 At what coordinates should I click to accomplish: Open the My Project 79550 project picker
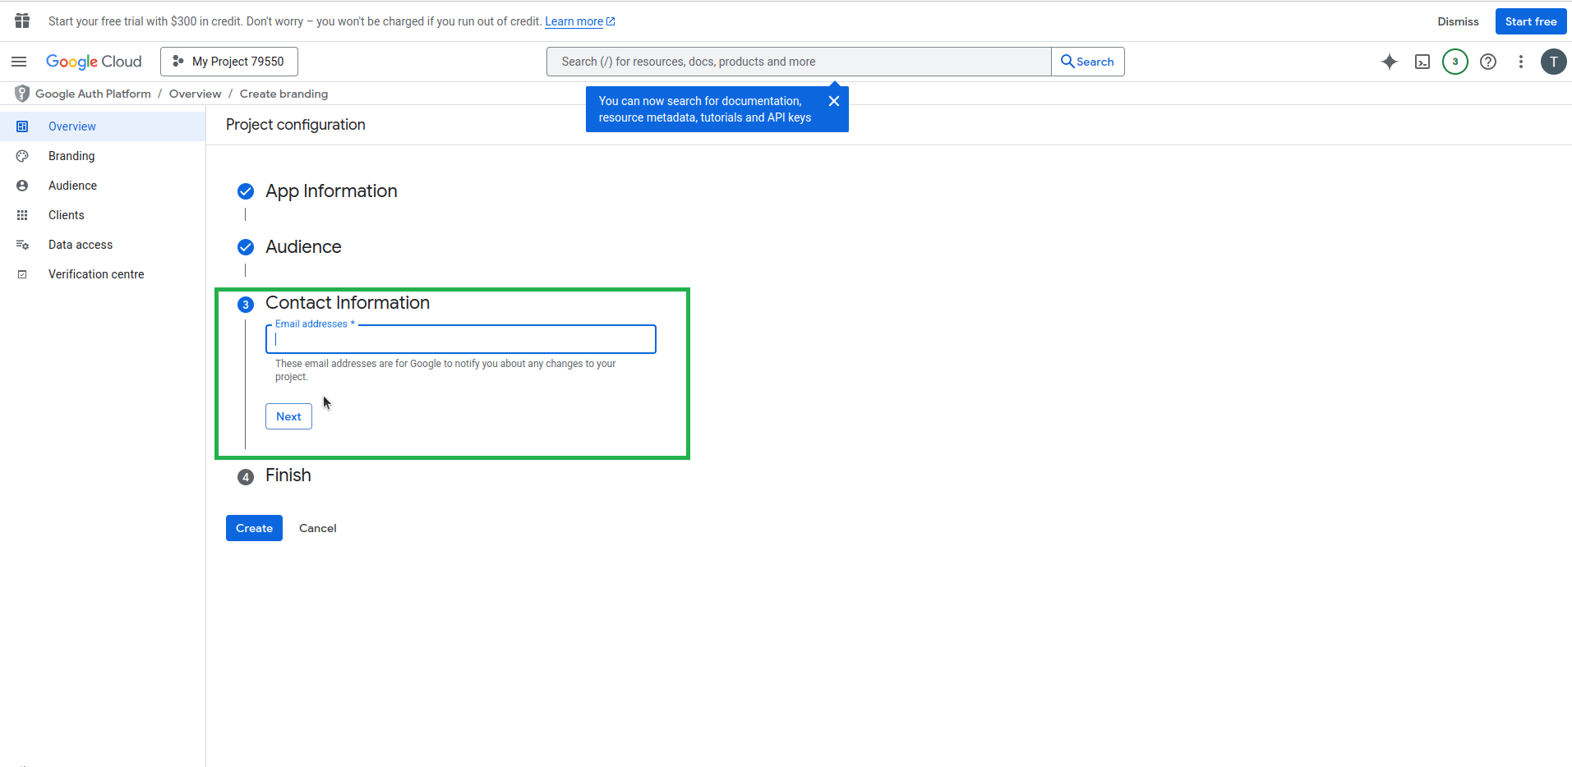229,62
